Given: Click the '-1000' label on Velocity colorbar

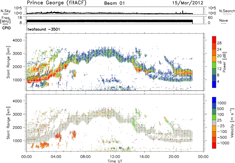Looking at the screenshot, I should (223, 143).
